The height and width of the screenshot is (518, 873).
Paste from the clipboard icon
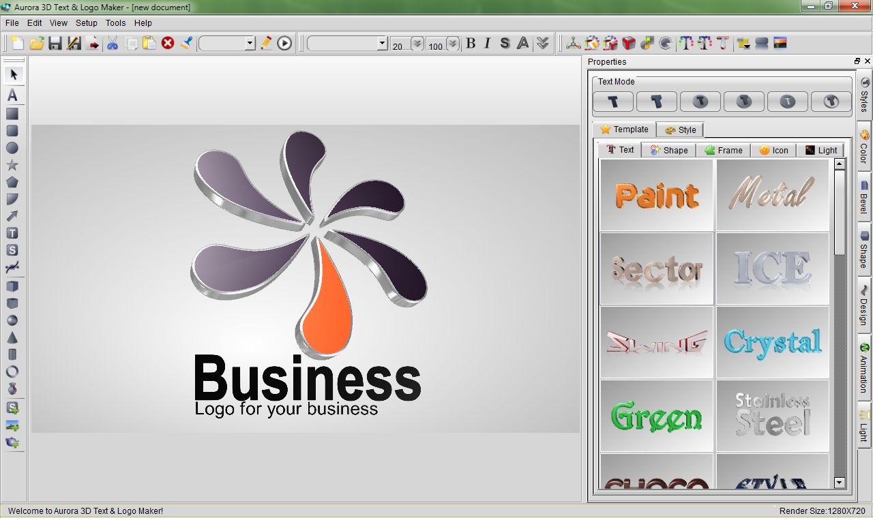coord(149,44)
